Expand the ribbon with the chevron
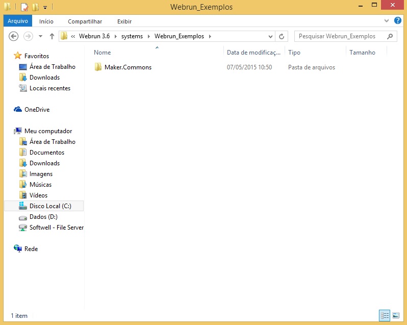This screenshot has height=325, width=407. [387, 21]
